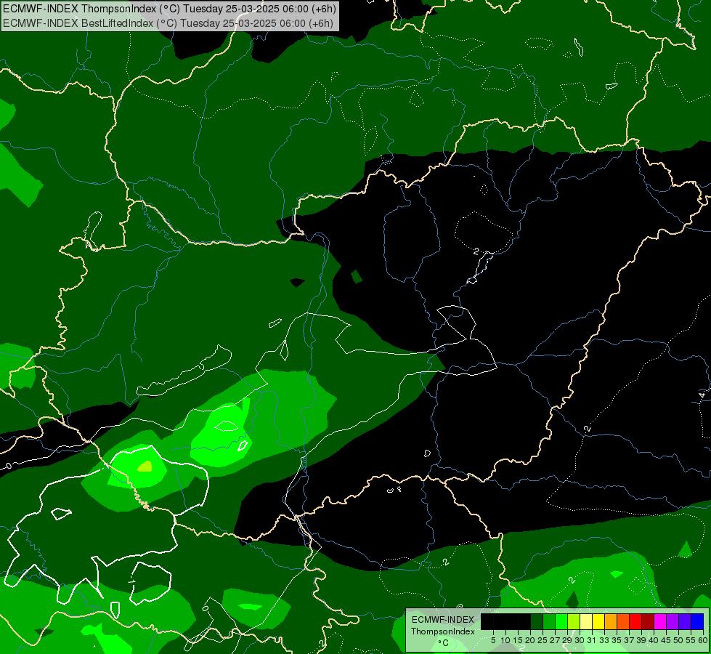Click the '°C' unit label in legend
The height and width of the screenshot is (654, 711).
point(443,642)
